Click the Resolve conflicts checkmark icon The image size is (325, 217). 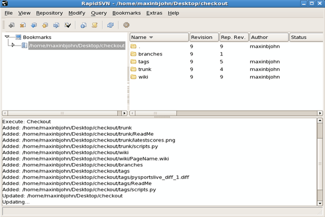tap(68, 25)
